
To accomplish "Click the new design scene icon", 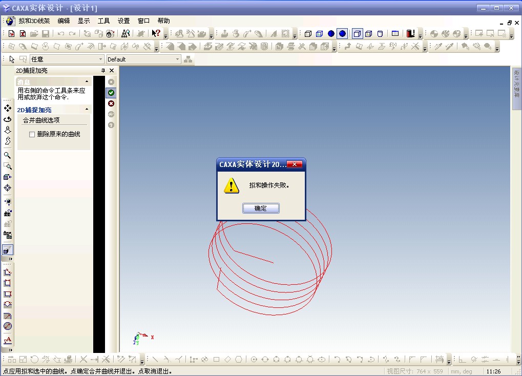I will pos(11,34).
